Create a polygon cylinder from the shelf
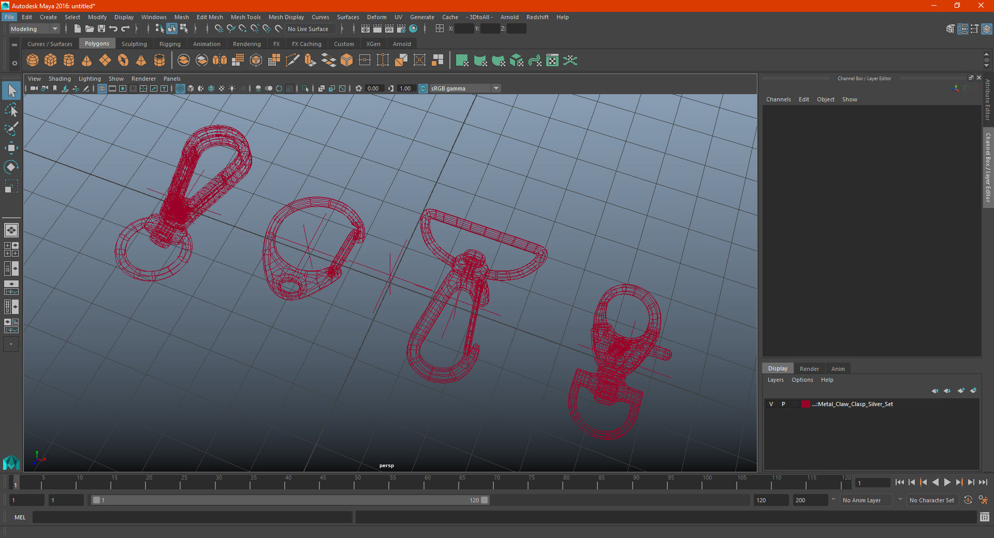The height and width of the screenshot is (538, 994). coord(69,61)
